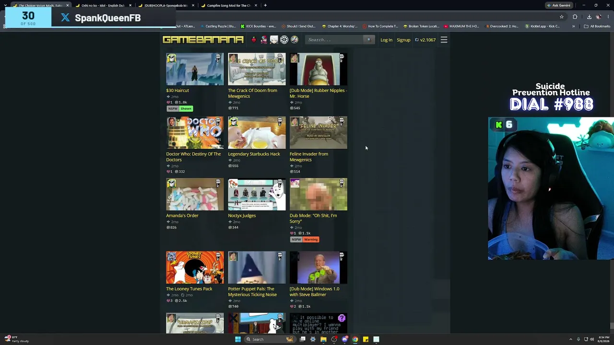
Task: Click the Ask Gemini button
Action: (x=559, y=5)
